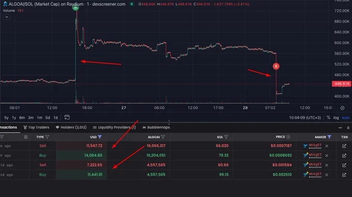Switch to the Transactions tab
This screenshot has height=197, width=352.
point(8,128)
